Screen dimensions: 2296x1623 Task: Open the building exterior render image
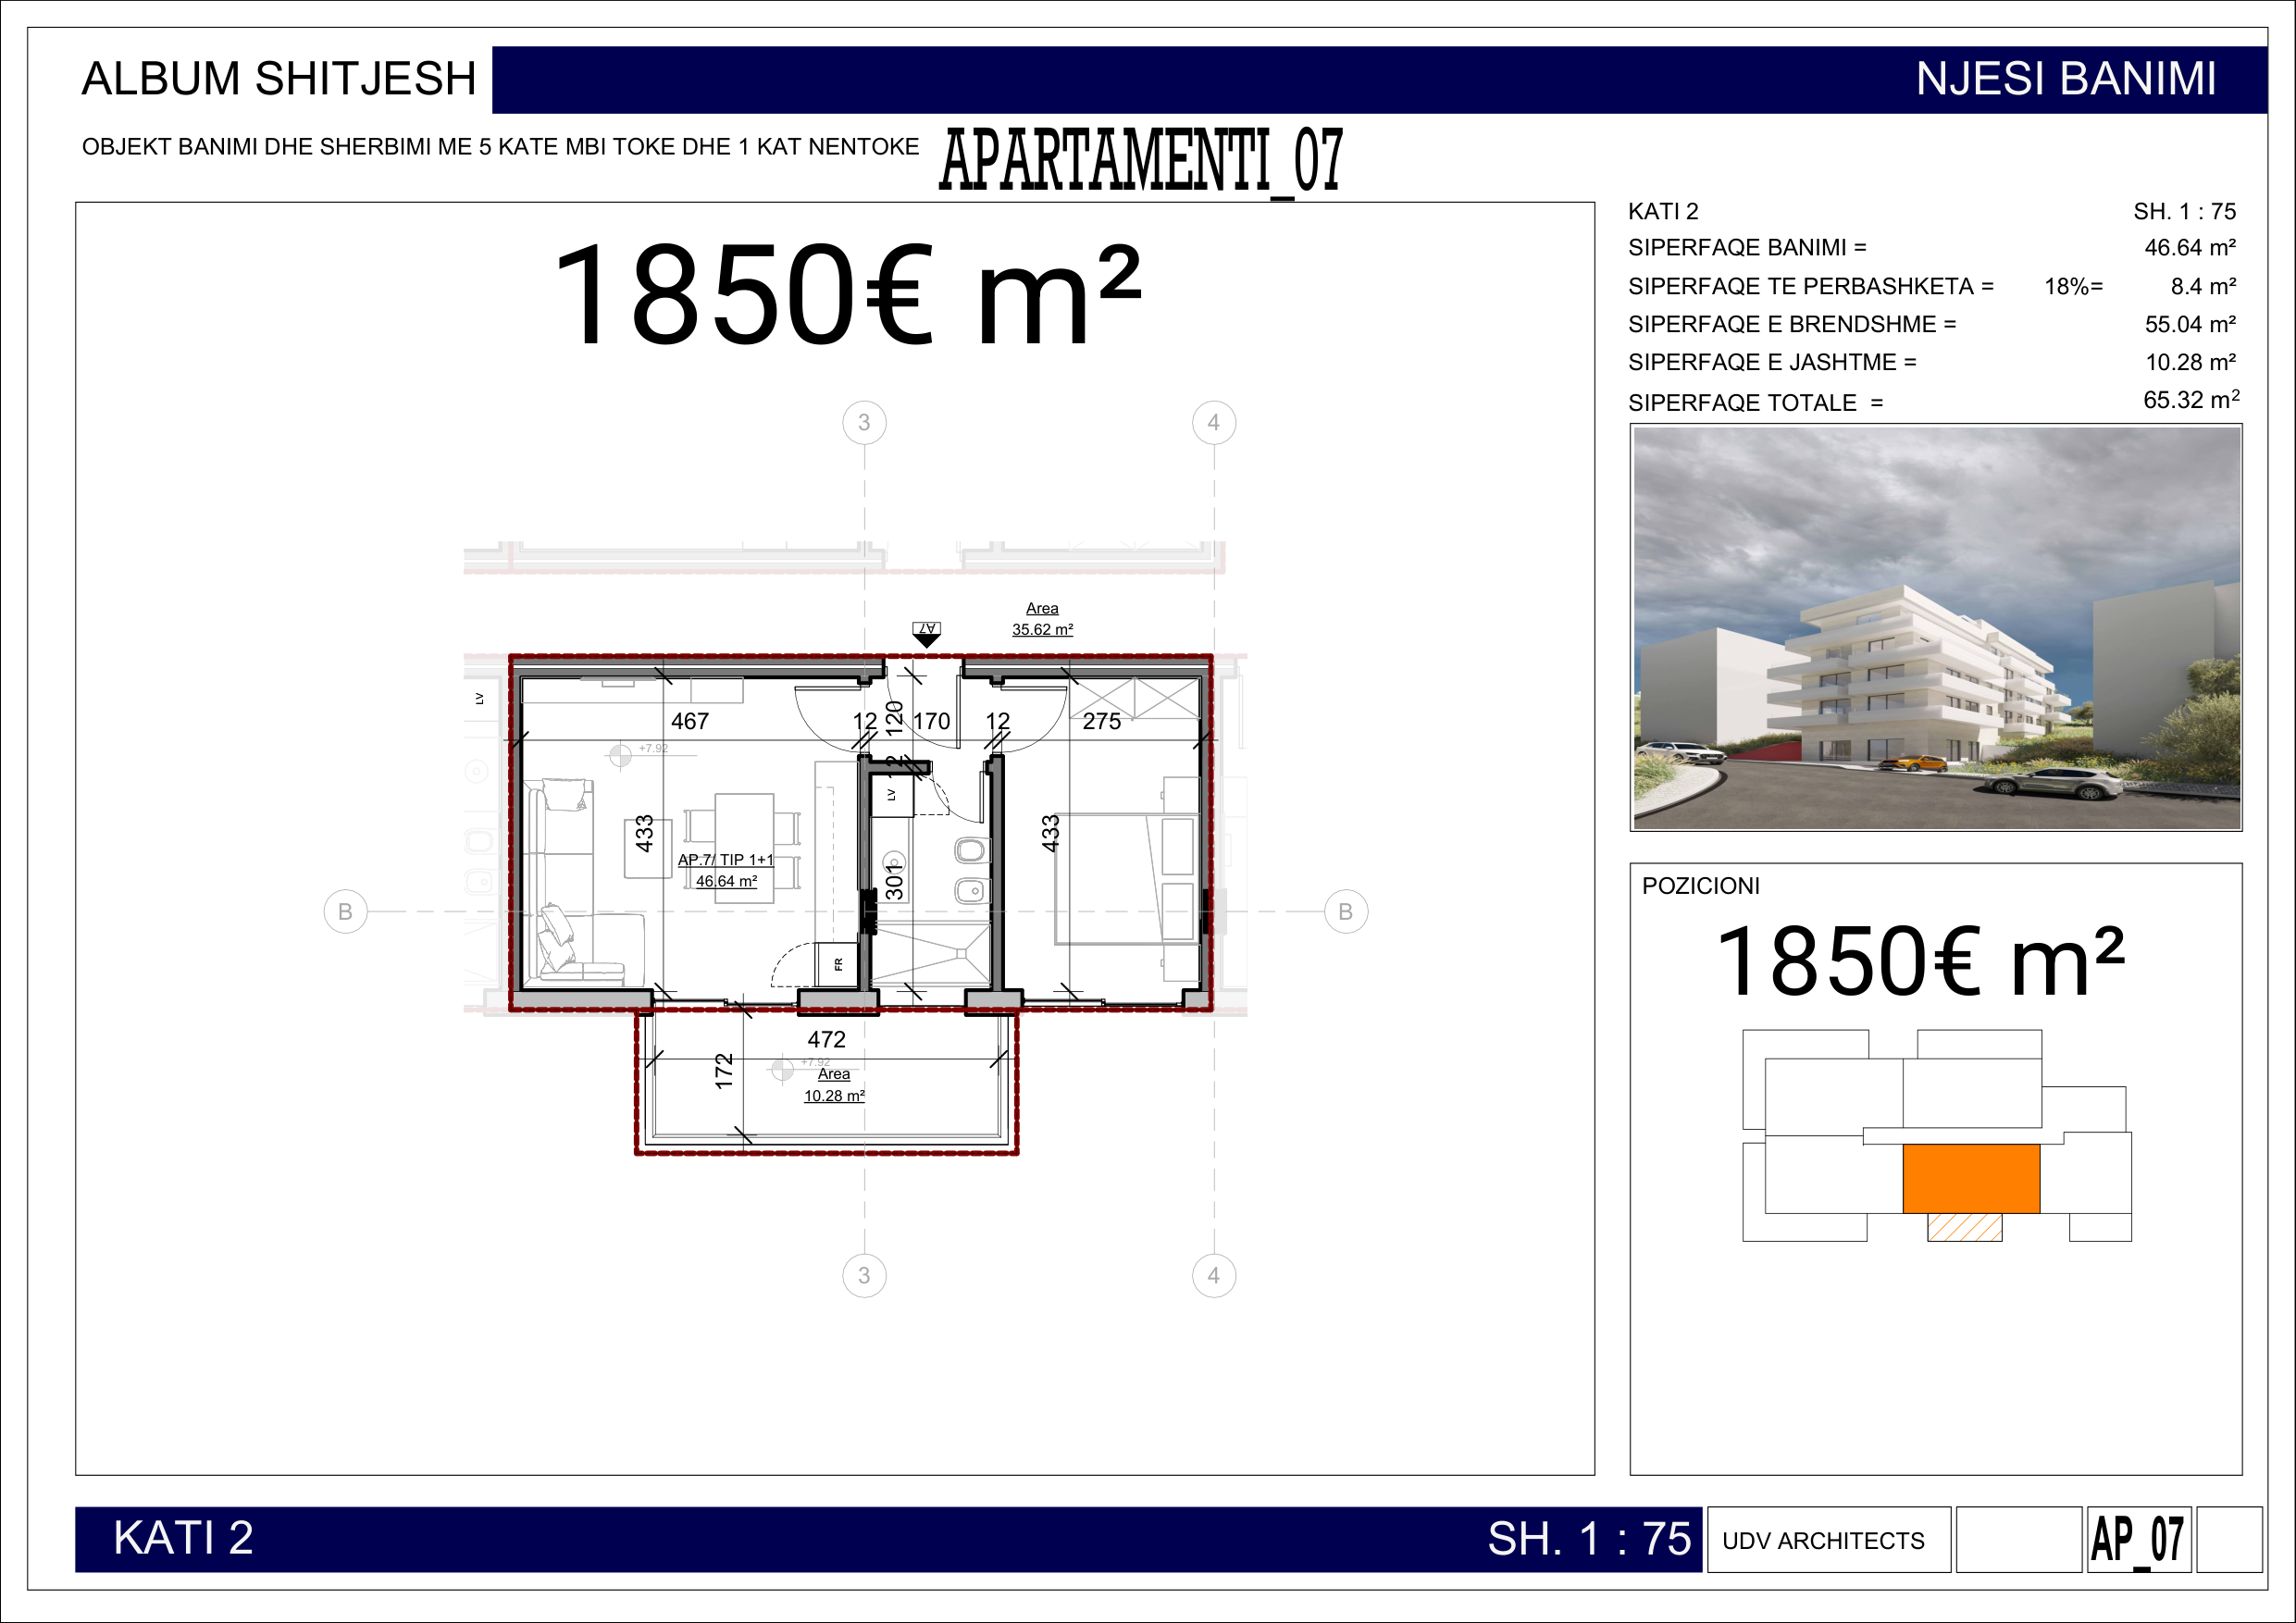pyautogui.click(x=1936, y=627)
